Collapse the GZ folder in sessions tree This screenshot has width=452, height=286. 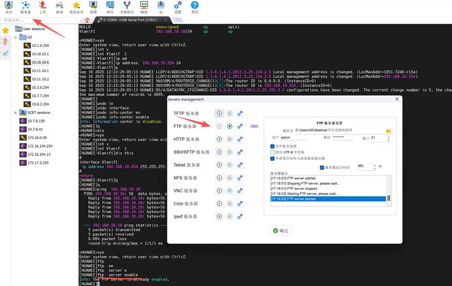(x=16, y=37)
